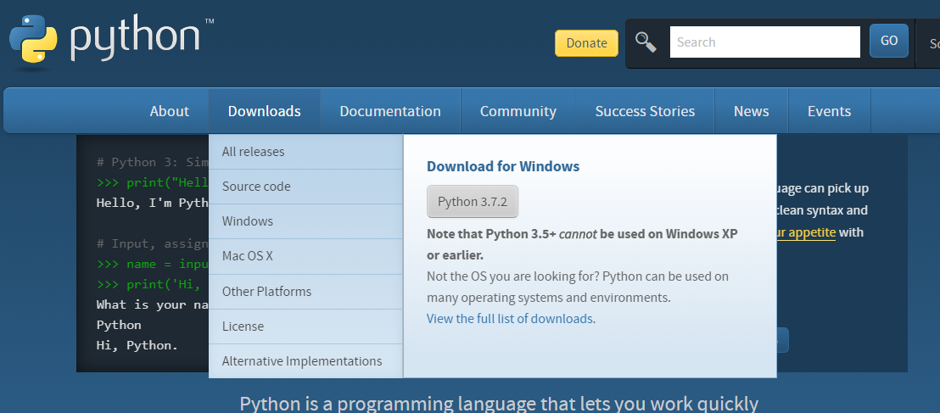The height and width of the screenshot is (413, 940).
Task: Open the Success Stories menu
Action: [645, 111]
